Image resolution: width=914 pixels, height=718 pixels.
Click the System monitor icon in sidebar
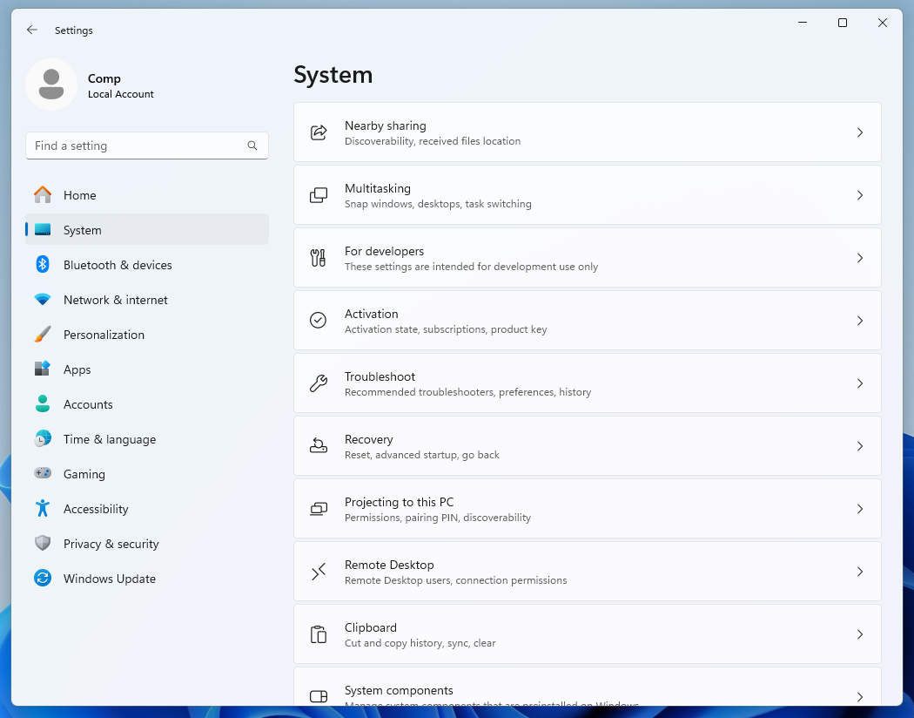pyautogui.click(x=43, y=230)
